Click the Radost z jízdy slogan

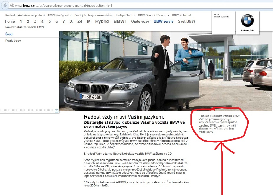click(247, 30)
